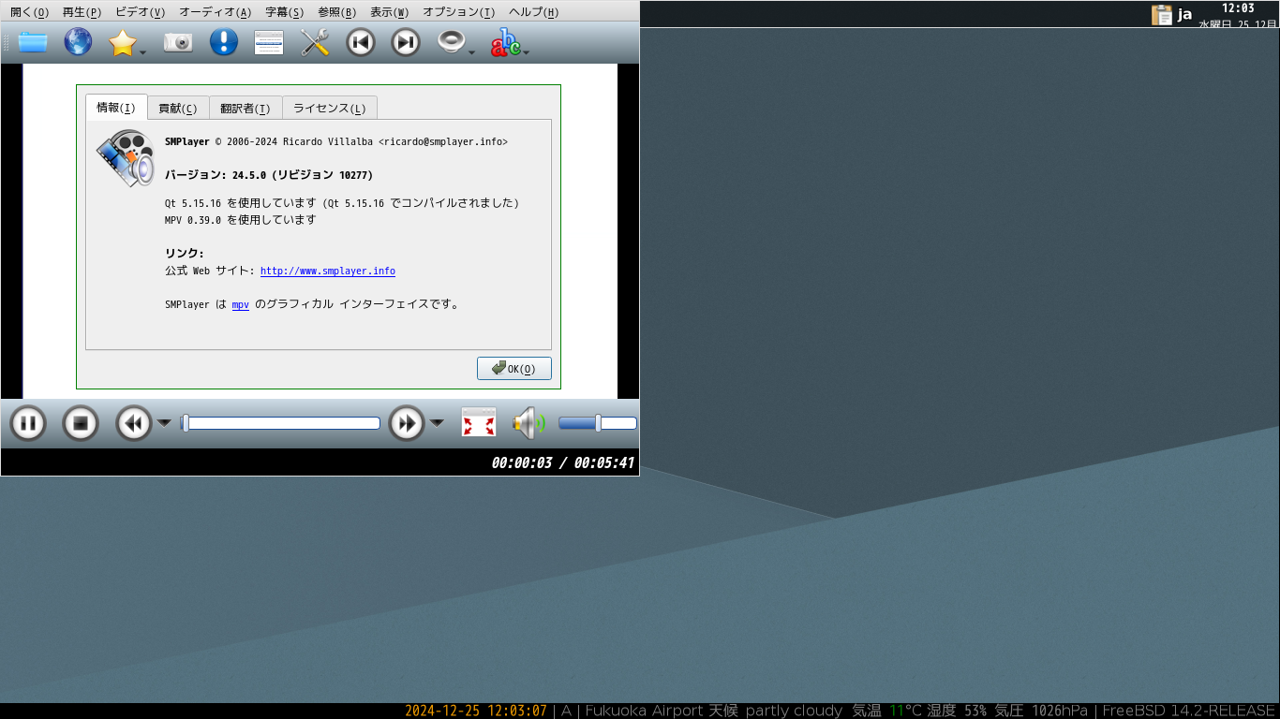Stop the playback
Image resolution: width=1280 pixels, height=719 pixels.
click(x=81, y=424)
